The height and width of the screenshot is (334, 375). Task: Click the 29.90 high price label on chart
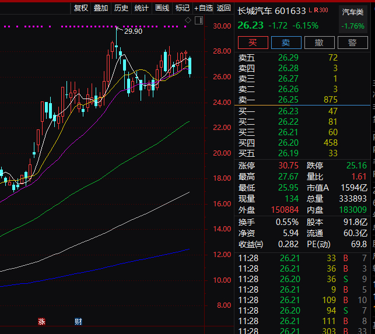pyautogui.click(x=133, y=31)
